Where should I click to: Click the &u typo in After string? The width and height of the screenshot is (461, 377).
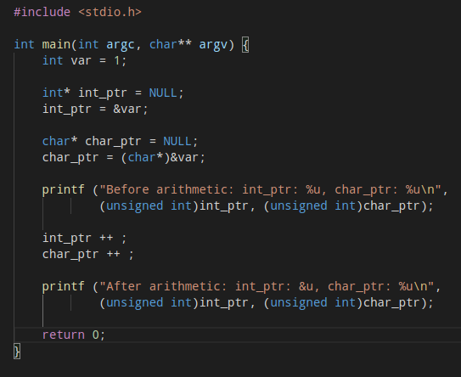click(306, 287)
